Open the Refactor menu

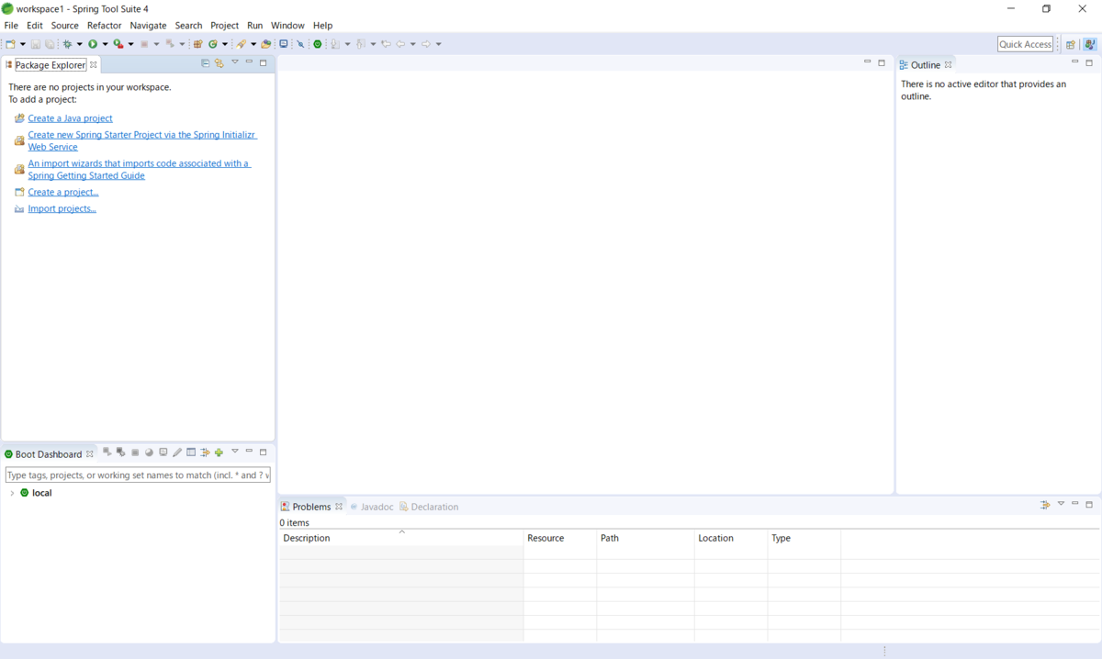pos(105,26)
